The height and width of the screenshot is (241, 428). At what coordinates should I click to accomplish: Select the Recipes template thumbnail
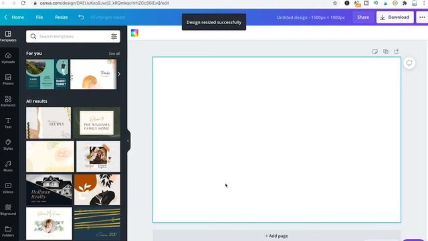click(49, 123)
